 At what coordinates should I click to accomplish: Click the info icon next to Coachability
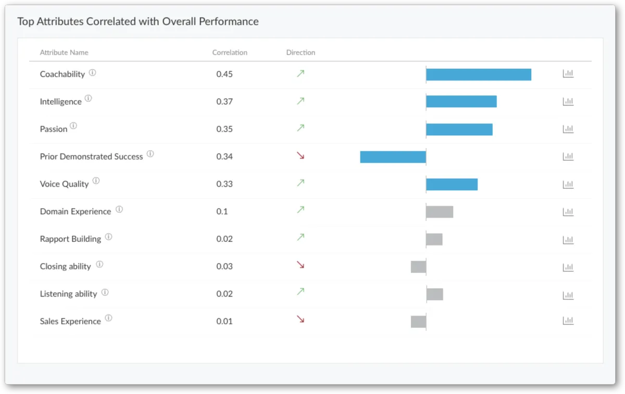tap(92, 73)
